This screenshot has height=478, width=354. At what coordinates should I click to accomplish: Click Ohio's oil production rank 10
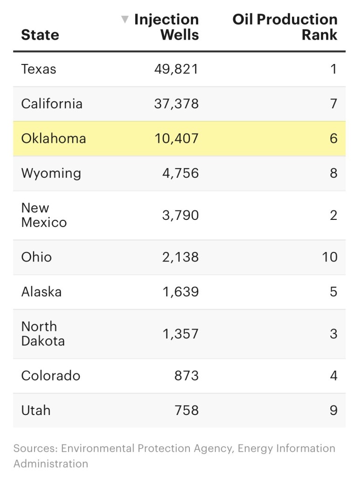[329, 257]
